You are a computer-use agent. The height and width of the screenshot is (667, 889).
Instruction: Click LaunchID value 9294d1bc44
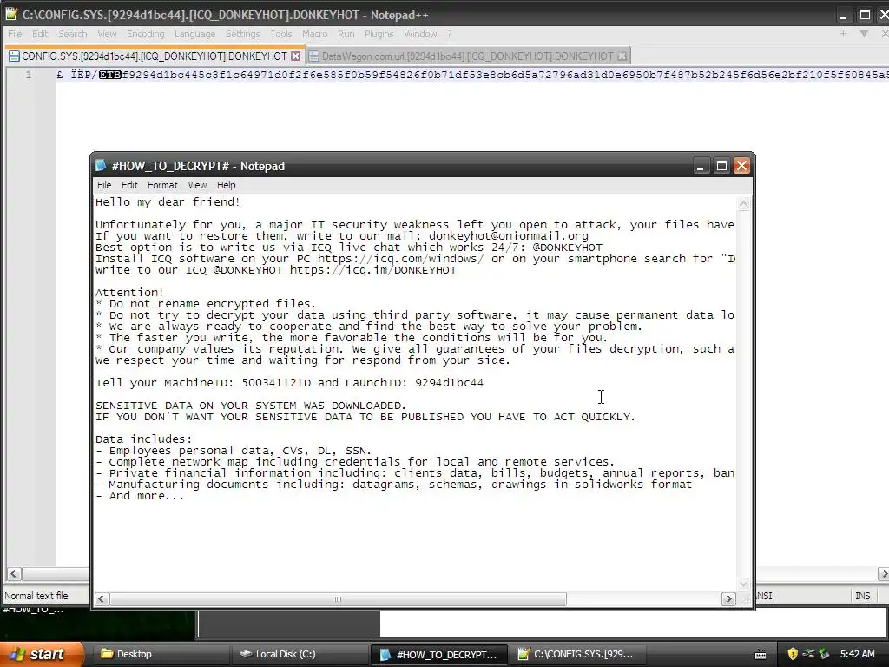tap(449, 383)
